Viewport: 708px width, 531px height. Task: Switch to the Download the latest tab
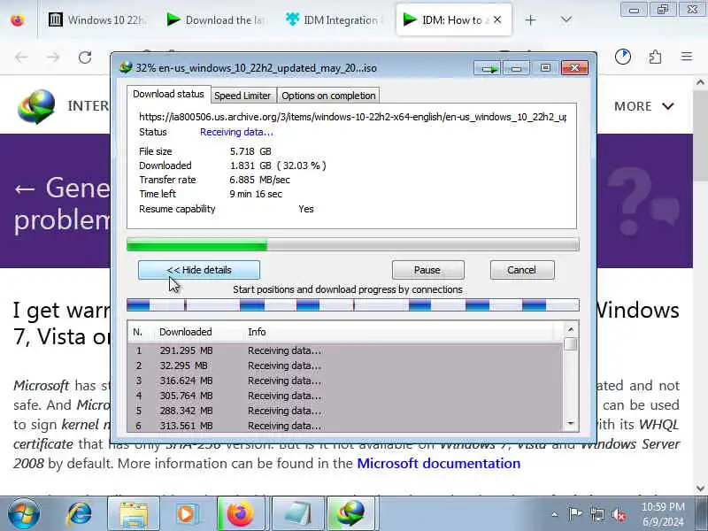[216, 19]
